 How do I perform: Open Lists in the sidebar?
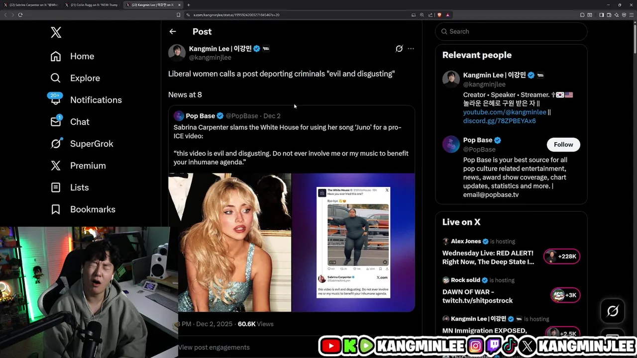coord(70,187)
